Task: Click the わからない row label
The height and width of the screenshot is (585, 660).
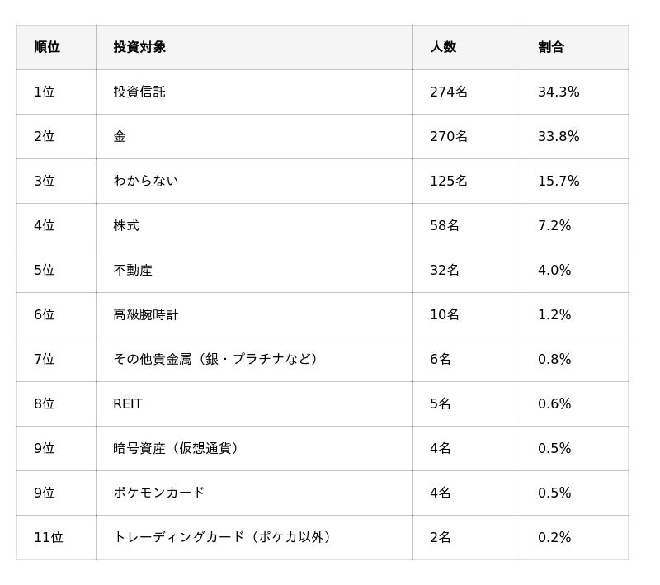Action: (x=145, y=181)
